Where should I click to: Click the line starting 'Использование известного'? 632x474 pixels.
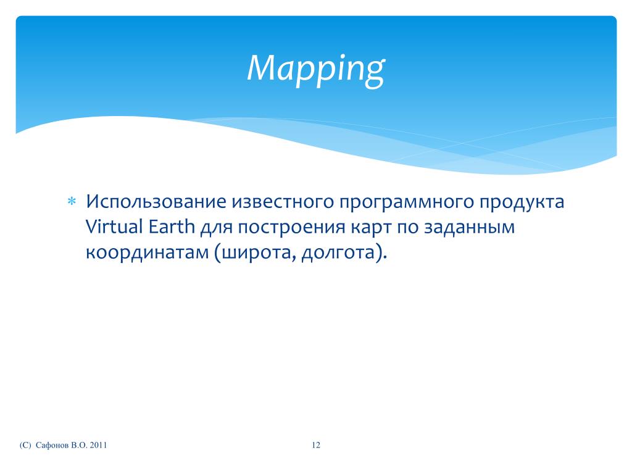coord(325,202)
